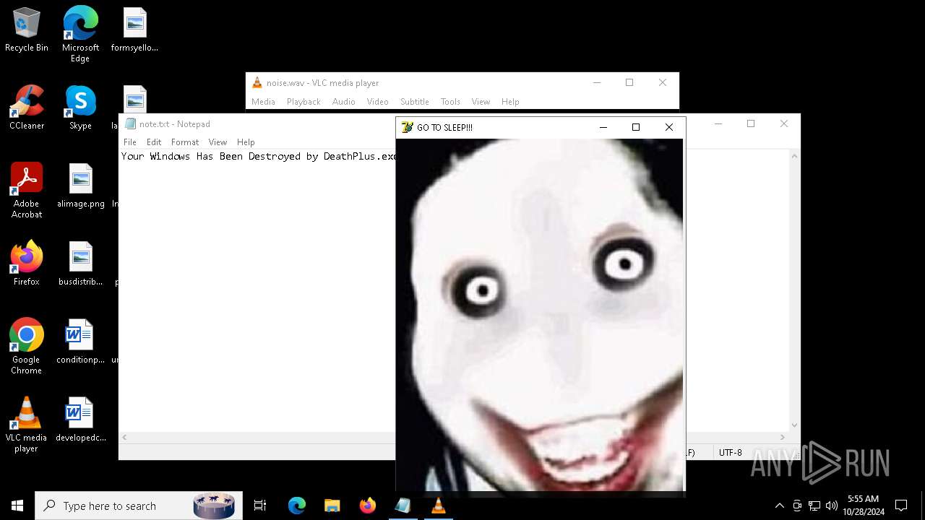
Task: Select the developedc... Word document icon
Action: coord(81,420)
